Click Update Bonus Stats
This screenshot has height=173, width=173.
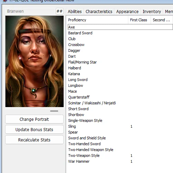(34, 129)
